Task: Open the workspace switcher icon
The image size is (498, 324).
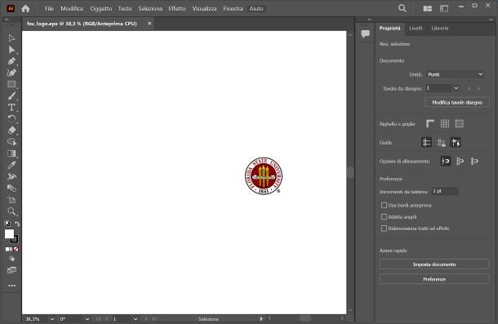Action: point(444,9)
